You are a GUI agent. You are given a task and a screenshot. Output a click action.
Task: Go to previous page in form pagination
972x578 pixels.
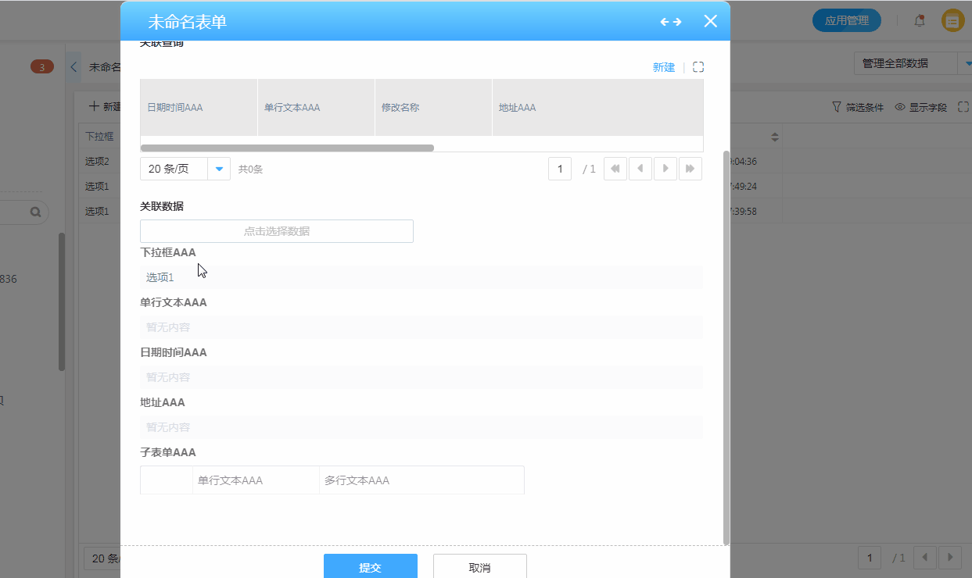(x=640, y=169)
